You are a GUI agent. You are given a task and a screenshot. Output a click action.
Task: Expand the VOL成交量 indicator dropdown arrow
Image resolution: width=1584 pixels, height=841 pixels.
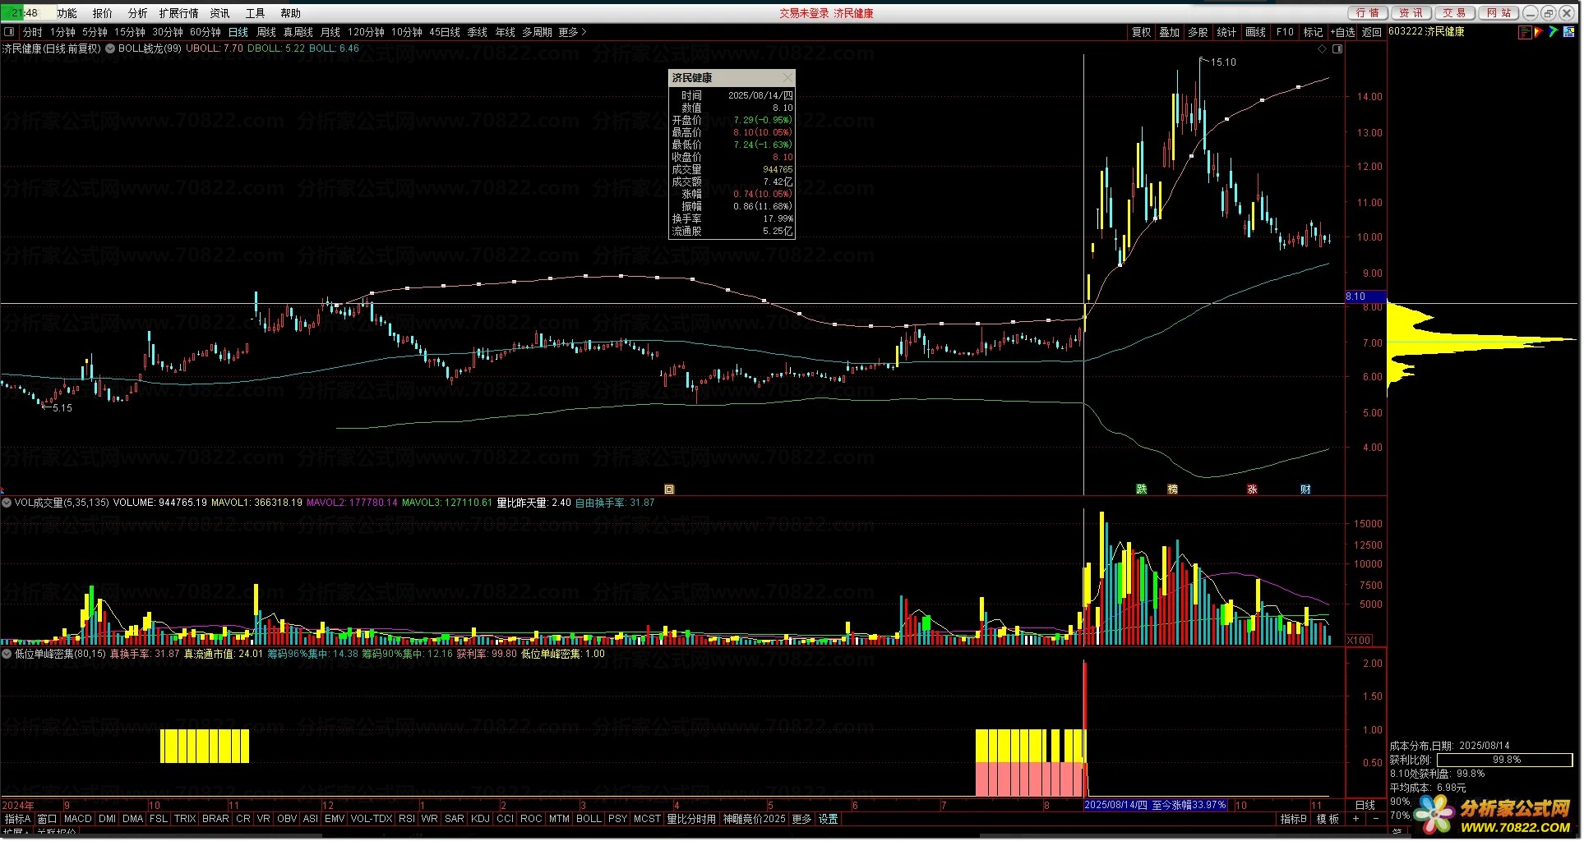(x=7, y=503)
